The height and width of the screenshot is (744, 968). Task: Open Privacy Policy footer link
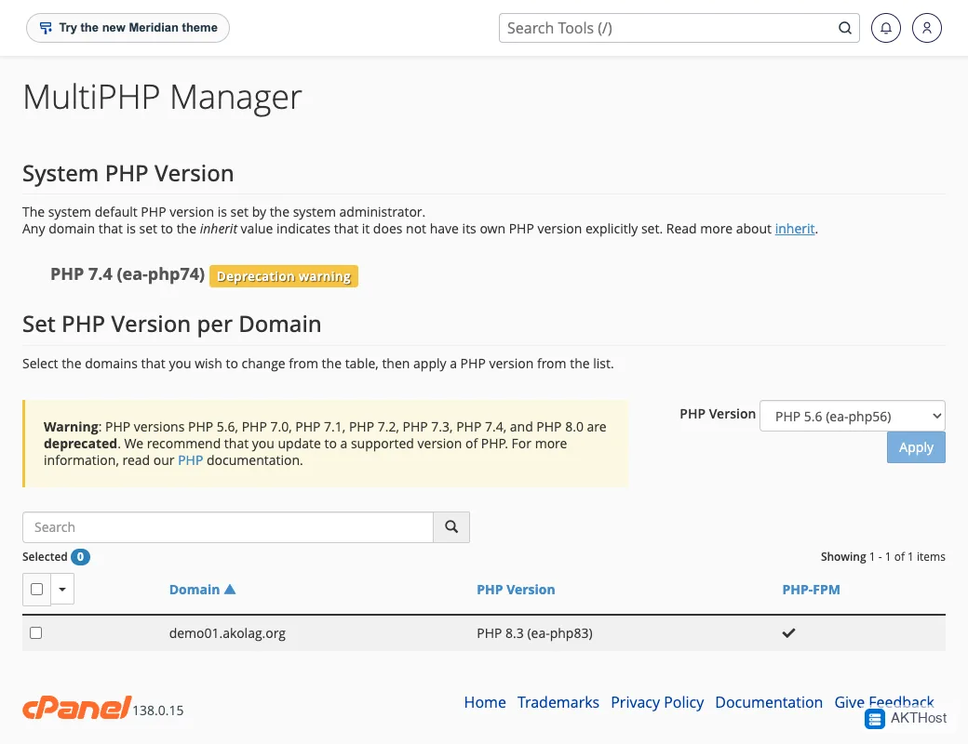point(657,702)
